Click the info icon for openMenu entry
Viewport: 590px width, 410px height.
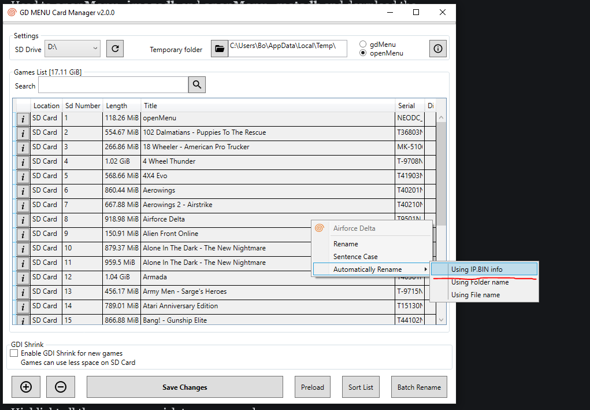point(22,117)
